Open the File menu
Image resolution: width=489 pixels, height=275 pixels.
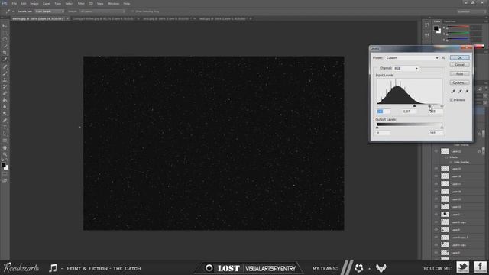14,3
